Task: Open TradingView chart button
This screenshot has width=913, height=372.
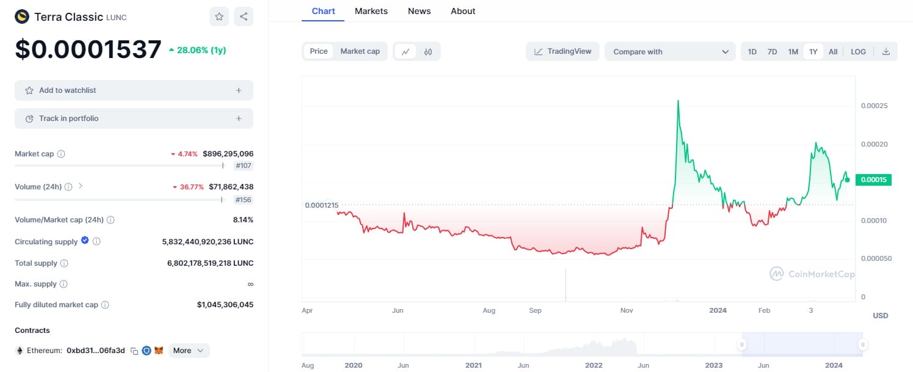Action: point(562,51)
